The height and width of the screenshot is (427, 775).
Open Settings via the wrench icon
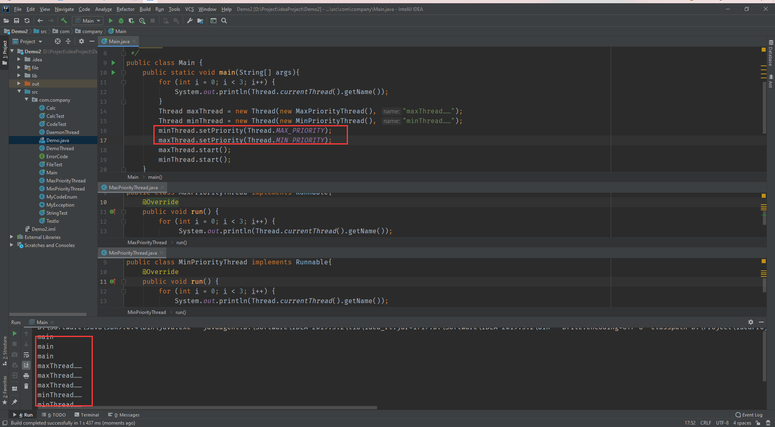190,21
